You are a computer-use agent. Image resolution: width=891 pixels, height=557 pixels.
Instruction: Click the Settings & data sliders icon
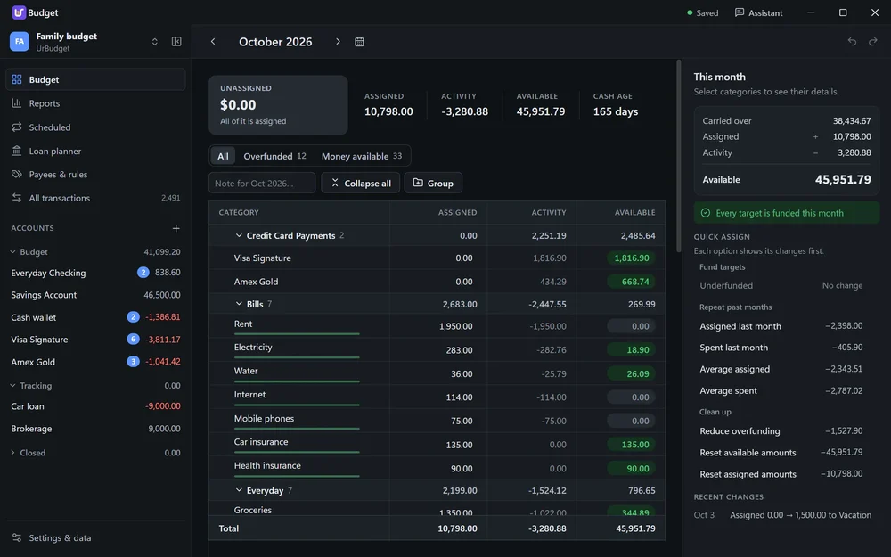point(16,537)
